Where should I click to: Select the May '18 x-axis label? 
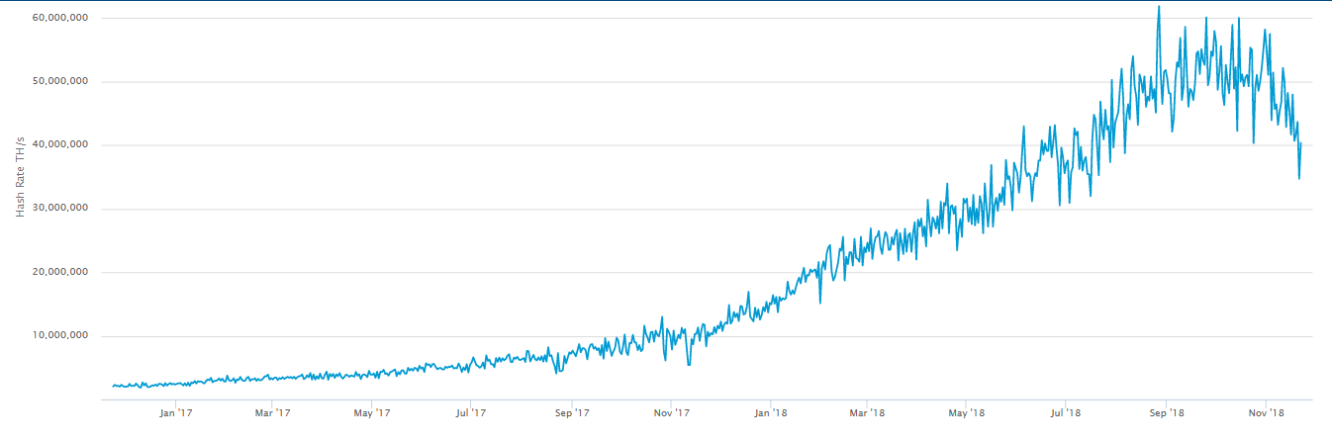(x=967, y=412)
